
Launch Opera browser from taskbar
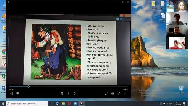(x=69, y=103)
